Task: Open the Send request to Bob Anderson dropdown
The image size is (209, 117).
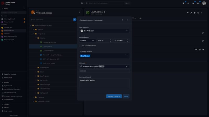Action: [104, 31]
